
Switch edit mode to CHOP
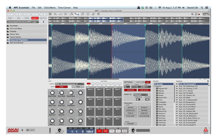pos(61,87)
